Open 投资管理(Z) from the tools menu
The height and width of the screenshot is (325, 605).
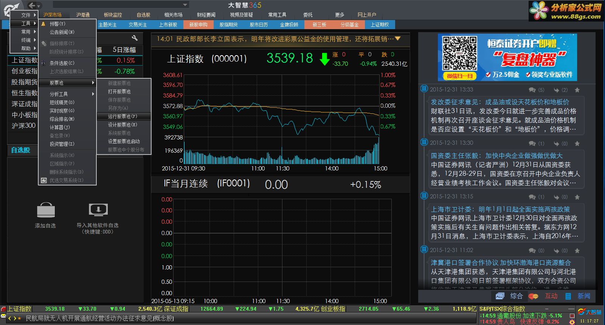[67, 144]
